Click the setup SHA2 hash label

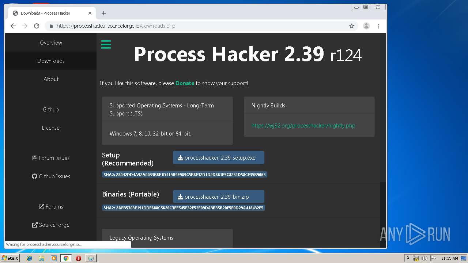click(185, 175)
